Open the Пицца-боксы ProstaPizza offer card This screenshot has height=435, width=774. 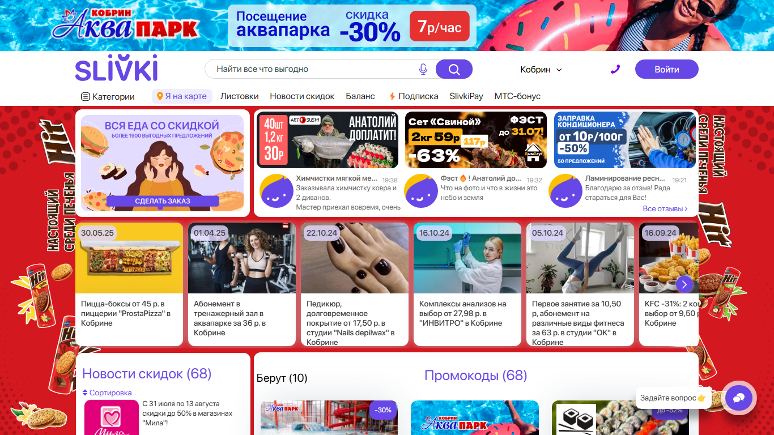tap(129, 284)
